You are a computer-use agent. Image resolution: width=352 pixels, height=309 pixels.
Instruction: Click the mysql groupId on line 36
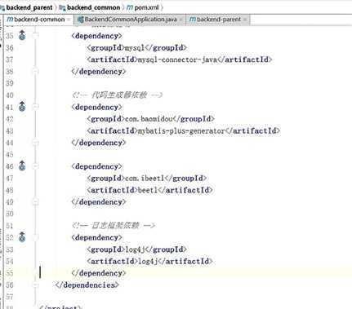tap(135, 48)
